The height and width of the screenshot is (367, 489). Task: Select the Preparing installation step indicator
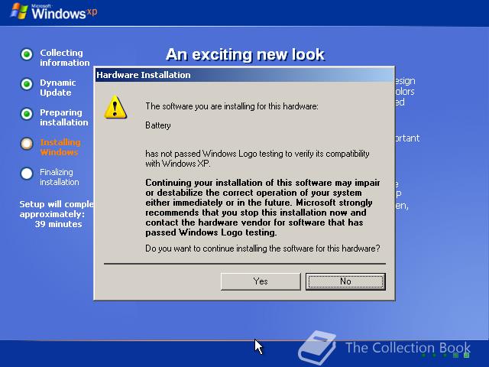(27, 114)
